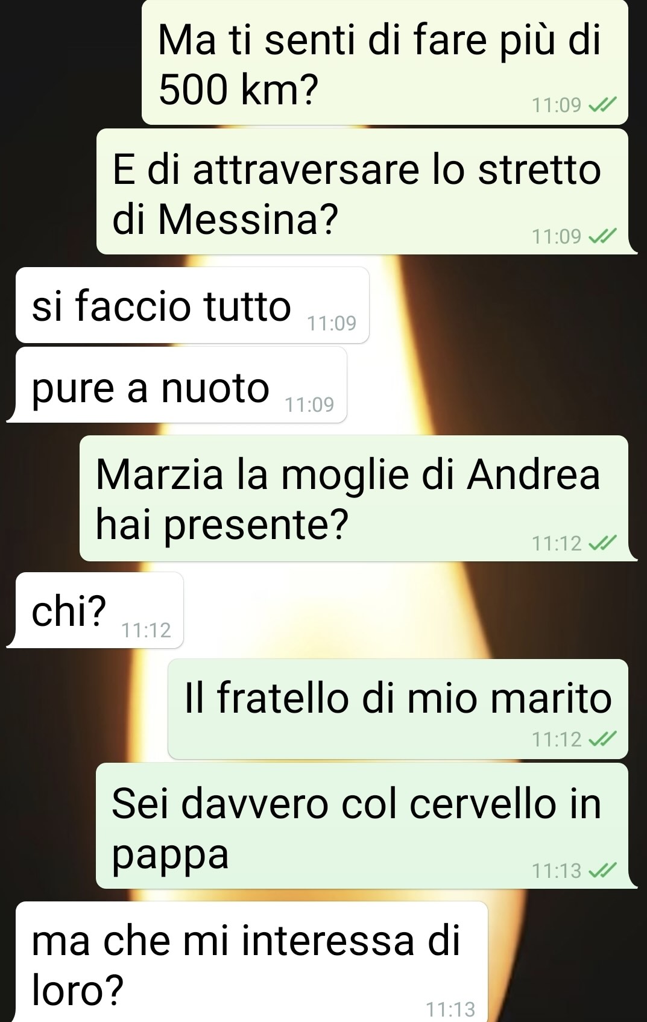This screenshot has height=1022, width=647.
Task: Select the 'E di attraversare lo stretto di Messina?' bubble
Action: point(362,191)
